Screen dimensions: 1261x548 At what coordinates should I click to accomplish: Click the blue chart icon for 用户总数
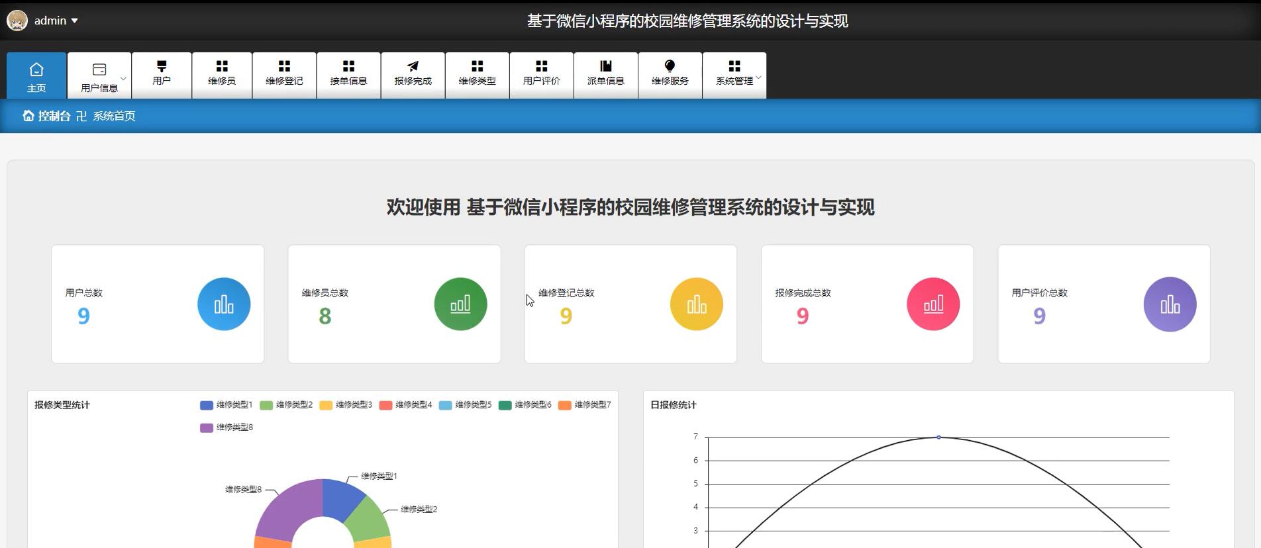pos(224,304)
